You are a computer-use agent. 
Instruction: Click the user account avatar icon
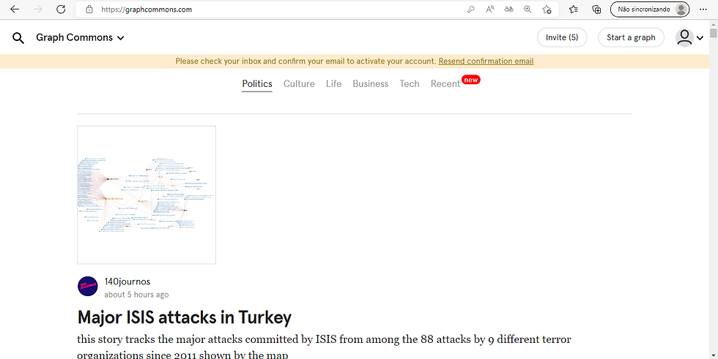(684, 37)
